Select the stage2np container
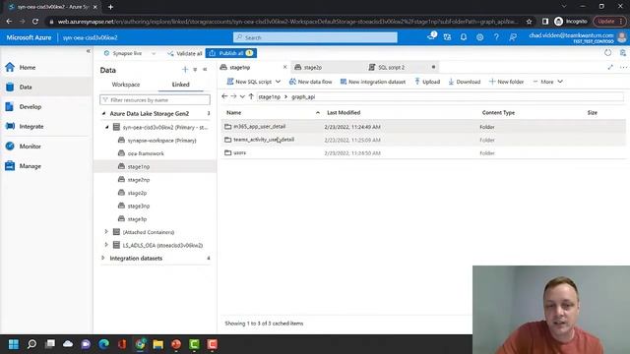This screenshot has height=354, width=630. click(138, 180)
